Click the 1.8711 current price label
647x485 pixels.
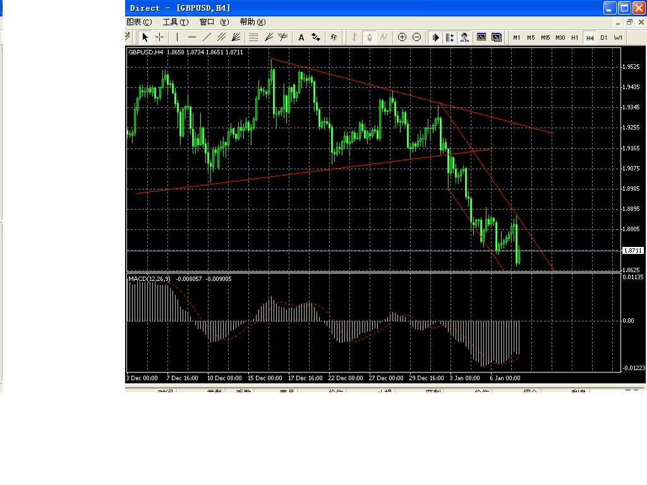(x=633, y=250)
